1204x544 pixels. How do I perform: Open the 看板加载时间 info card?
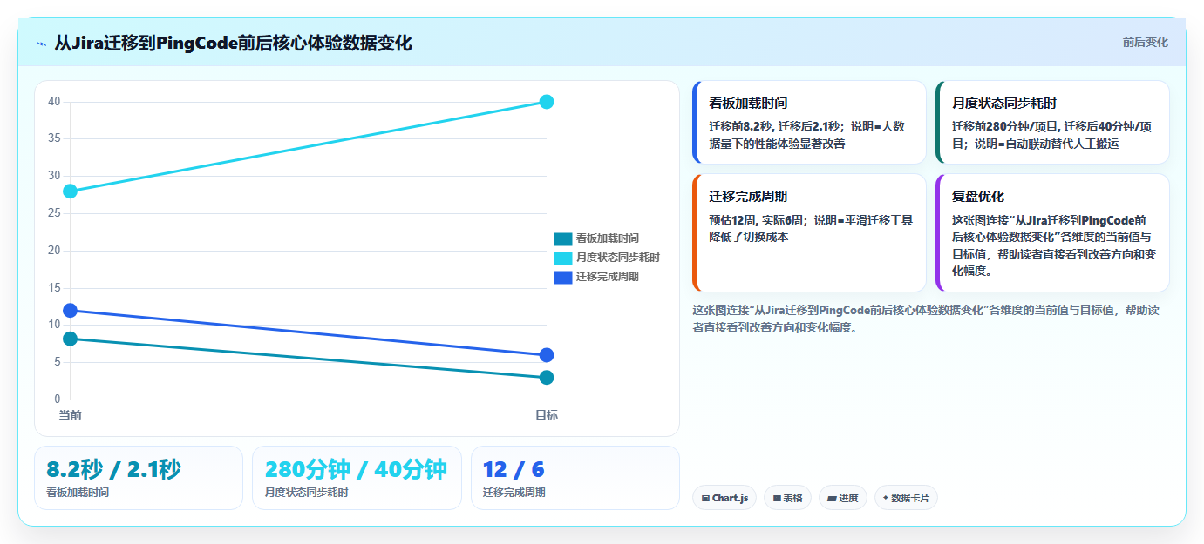809,123
